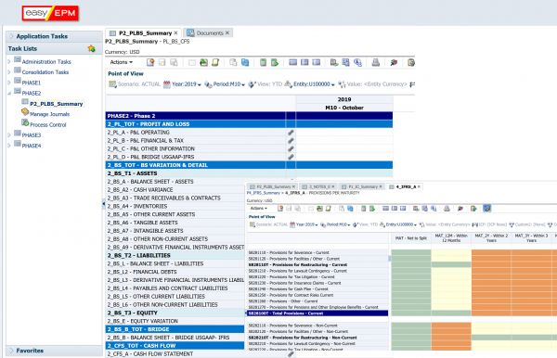Click the printer icon in the 4_IFRS_A toolbar

point(447,209)
